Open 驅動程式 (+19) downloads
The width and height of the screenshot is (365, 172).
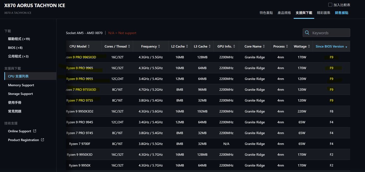pyautogui.click(x=19, y=39)
